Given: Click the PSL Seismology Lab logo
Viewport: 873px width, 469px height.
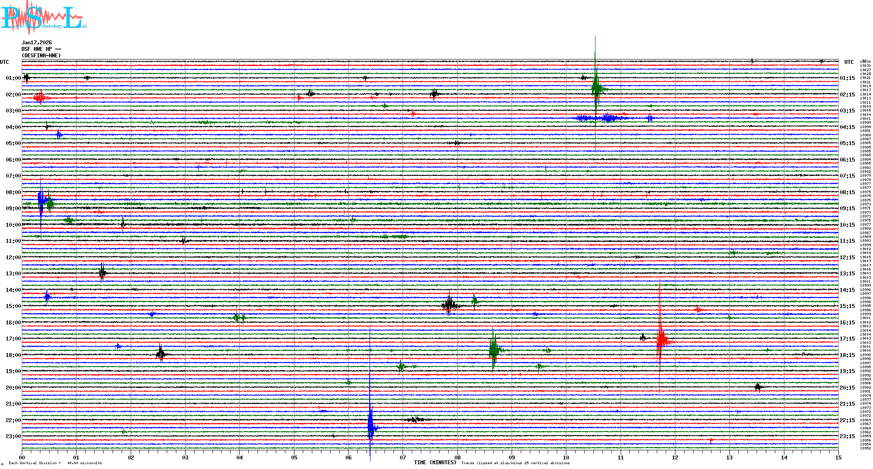Looking at the screenshot, I should tap(43, 17).
